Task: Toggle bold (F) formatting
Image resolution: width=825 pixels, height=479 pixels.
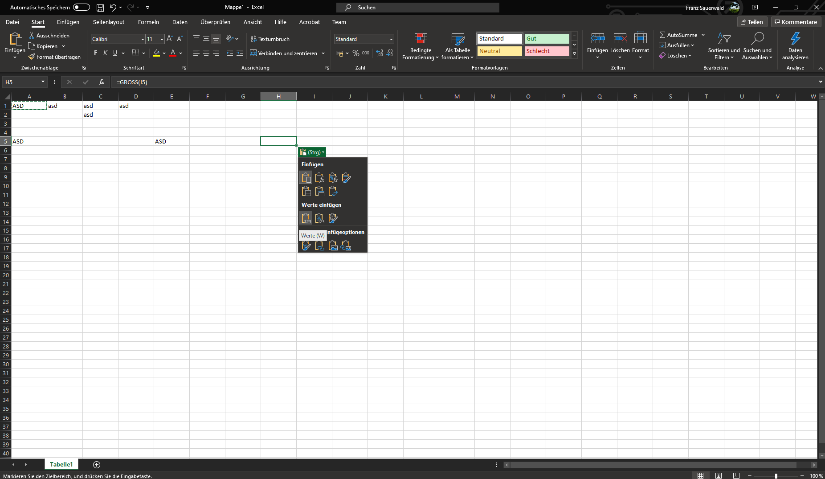Action: point(95,53)
